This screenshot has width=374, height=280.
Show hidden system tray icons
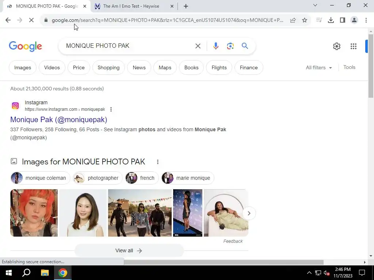click(309, 273)
